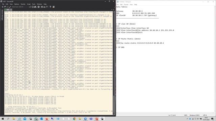Click the Help question mark icon
Viewport: 216px width, 121px height.
[50, 7]
